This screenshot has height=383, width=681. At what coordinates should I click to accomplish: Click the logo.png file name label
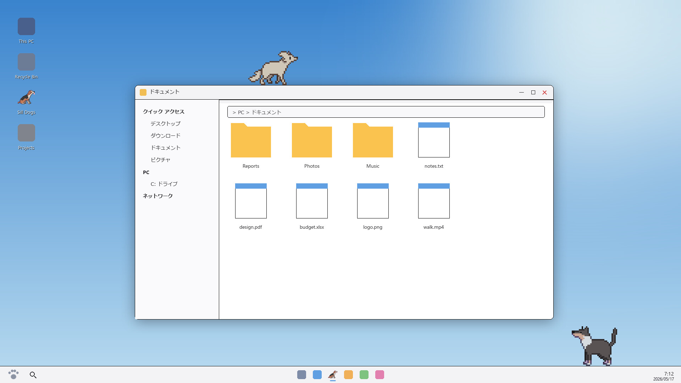click(373, 227)
